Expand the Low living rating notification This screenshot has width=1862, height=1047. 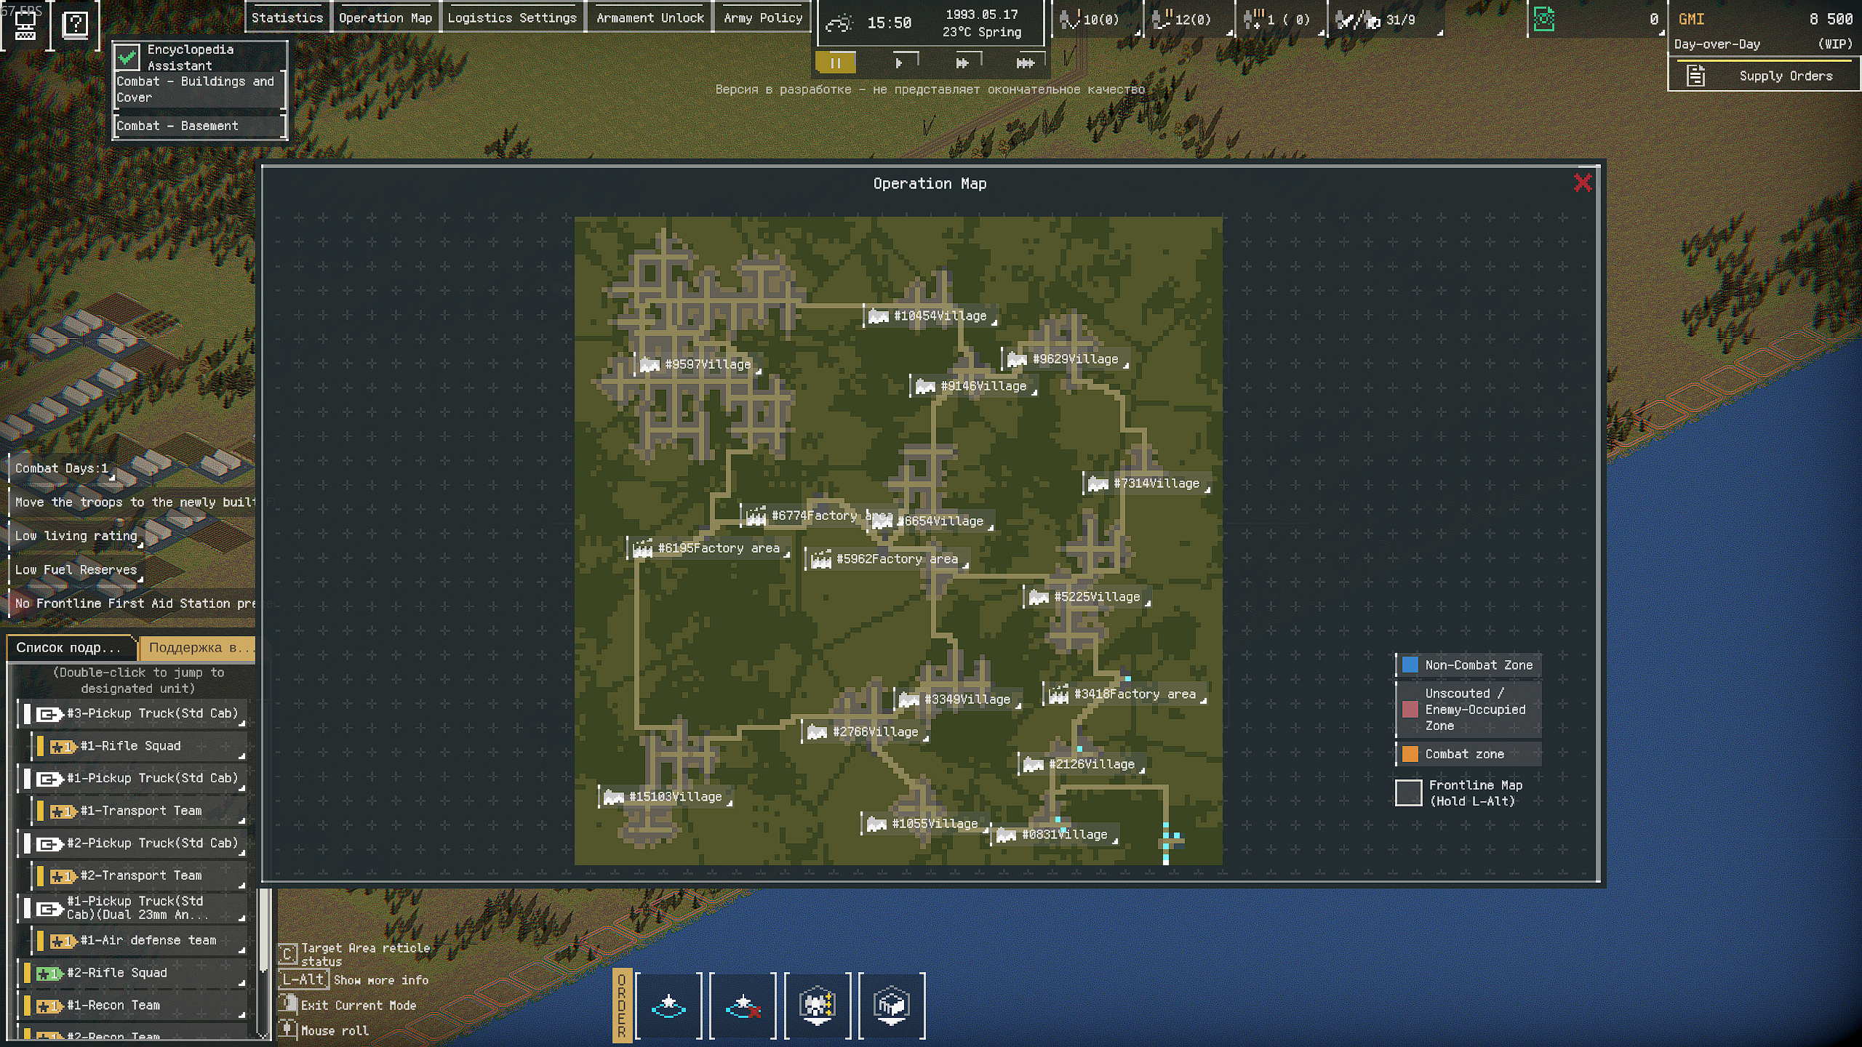tap(76, 536)
